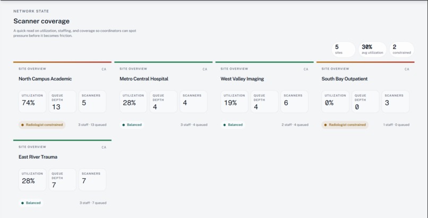Click East River Trauma Balanced badge
The width and height of the screenshot is (428, 218).
(x=31, y=203)
